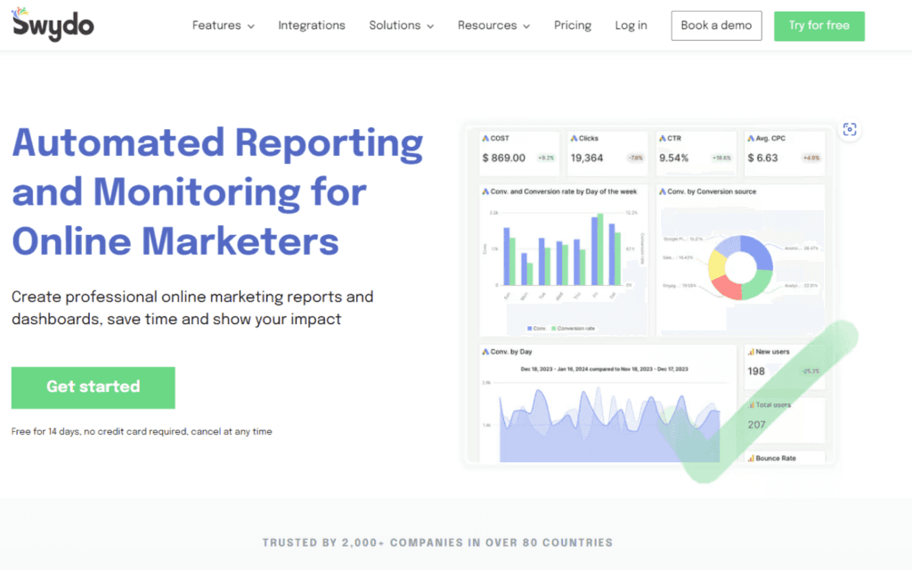This screenshot has width=912, height=570.
Task: Click the conversion source donut chart
Action: 740,267
